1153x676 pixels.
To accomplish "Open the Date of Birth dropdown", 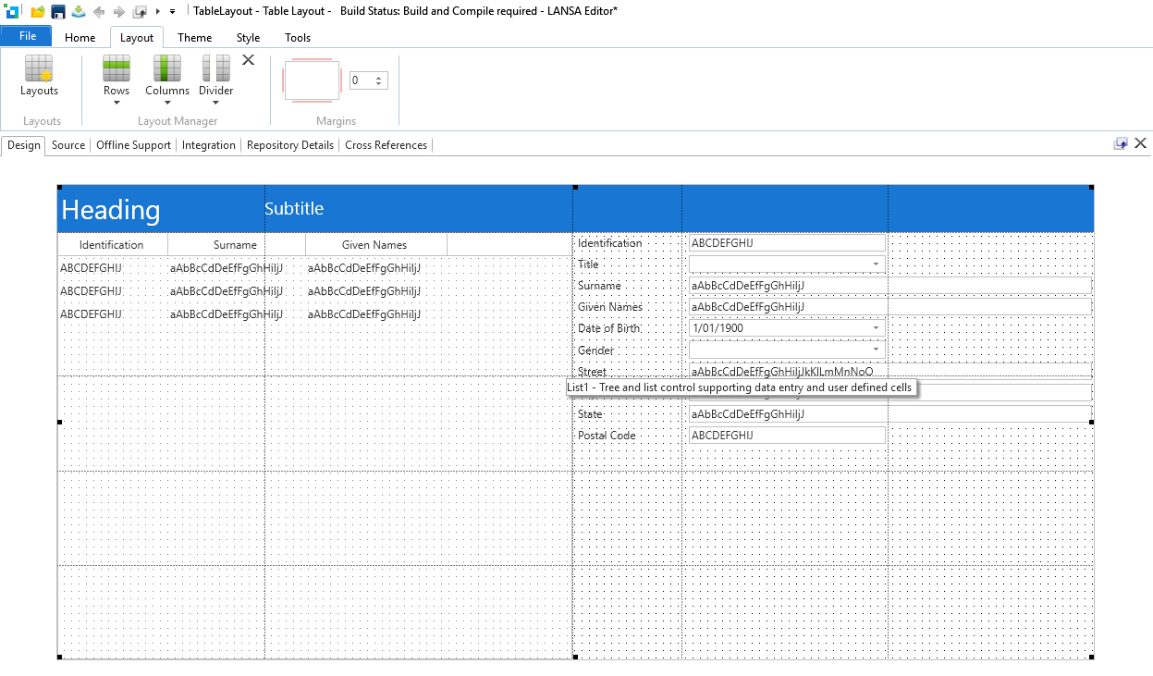I will click(875, 328).
